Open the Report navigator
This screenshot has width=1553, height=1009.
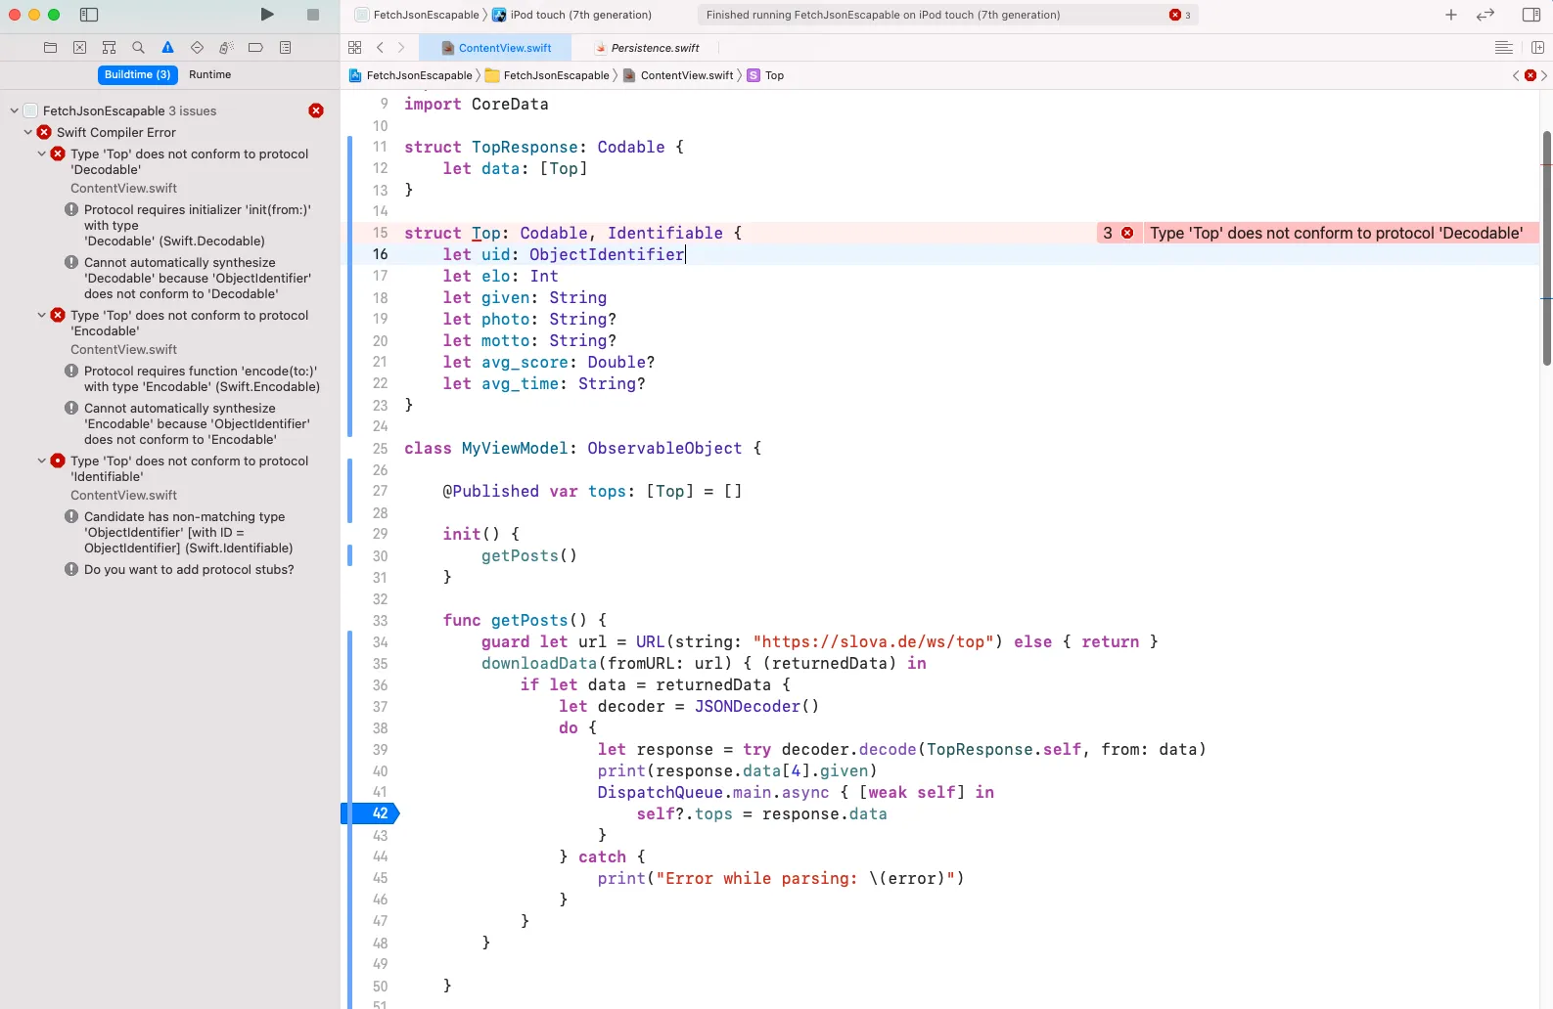286,47
